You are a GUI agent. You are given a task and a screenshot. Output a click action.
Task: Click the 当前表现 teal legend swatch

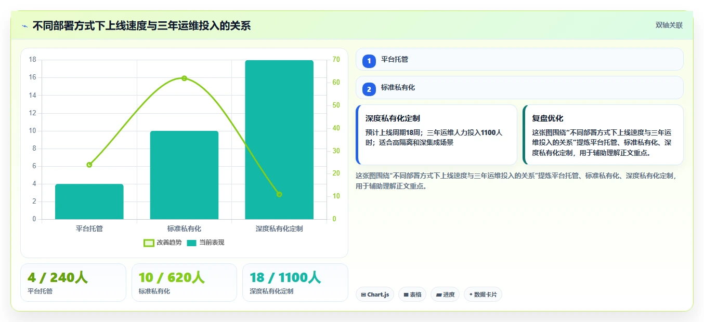click(191, 243)
